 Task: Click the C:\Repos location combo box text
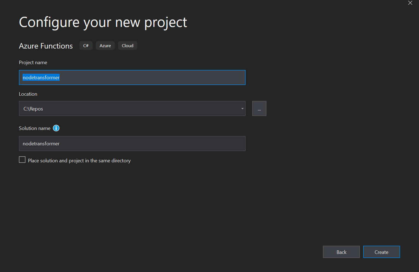pyautogui.click(x=33, y=109)
